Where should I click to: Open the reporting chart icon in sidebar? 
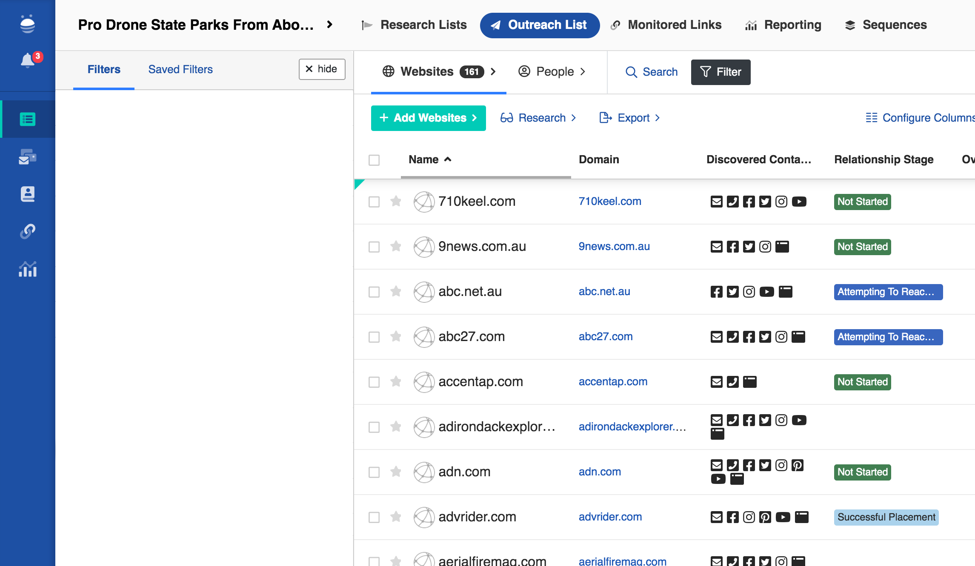coord(28,269)
